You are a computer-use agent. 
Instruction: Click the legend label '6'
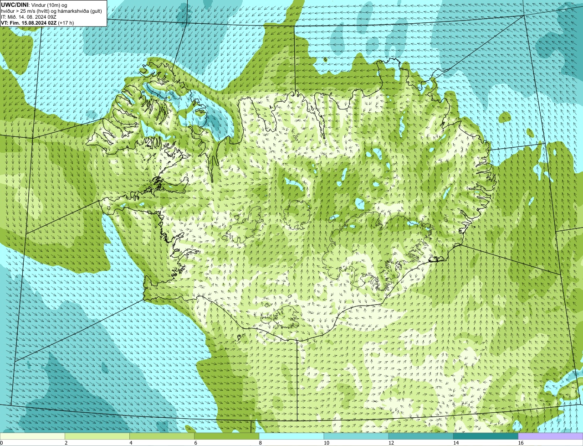point(195,443)
